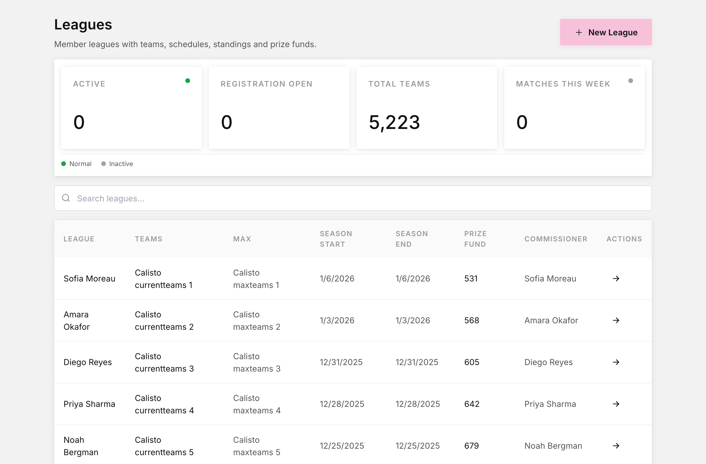Sort by Prize Fund column header
Image resolution: width=706 pixels, height=464 pixels.
[x=475, y=239]
